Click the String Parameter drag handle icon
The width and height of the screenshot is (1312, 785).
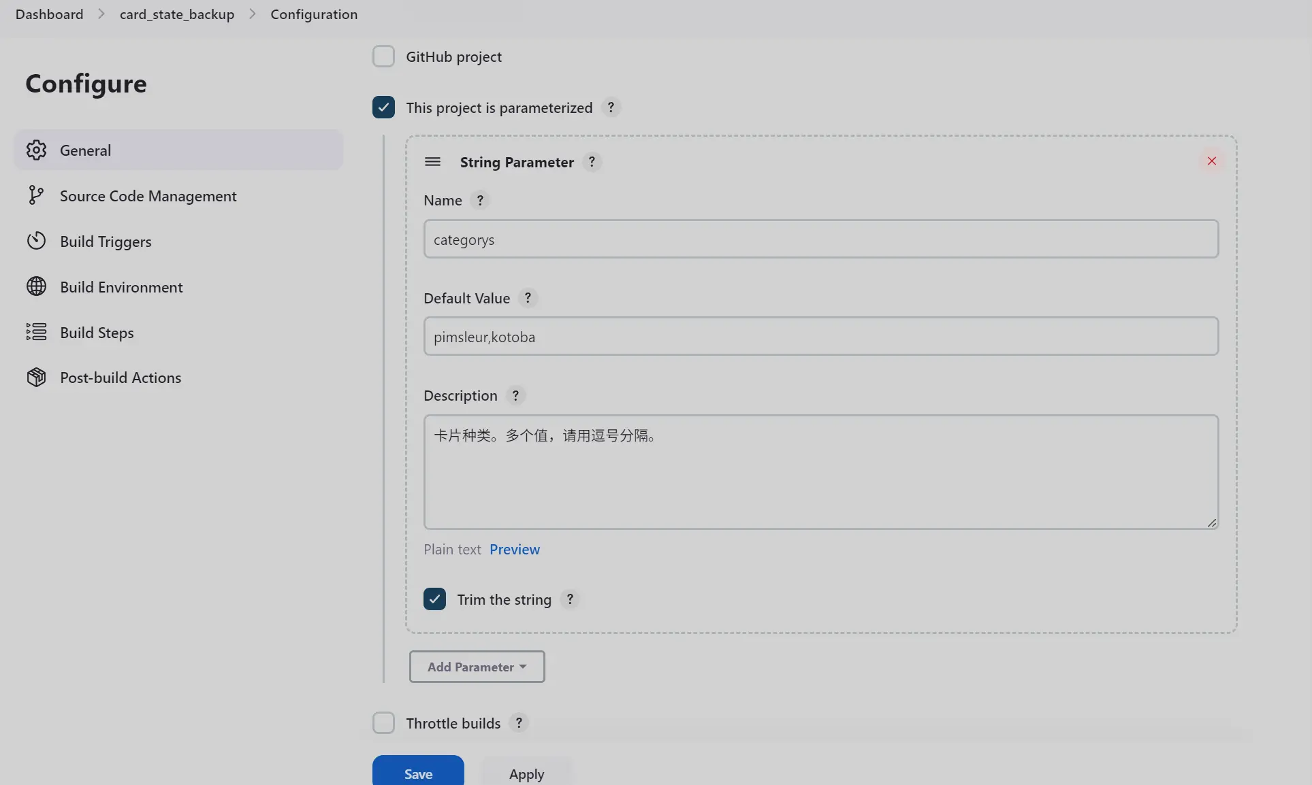click(433, 161)
